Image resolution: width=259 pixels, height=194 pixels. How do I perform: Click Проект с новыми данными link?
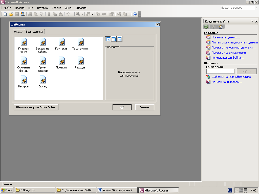tap(230, 53)
